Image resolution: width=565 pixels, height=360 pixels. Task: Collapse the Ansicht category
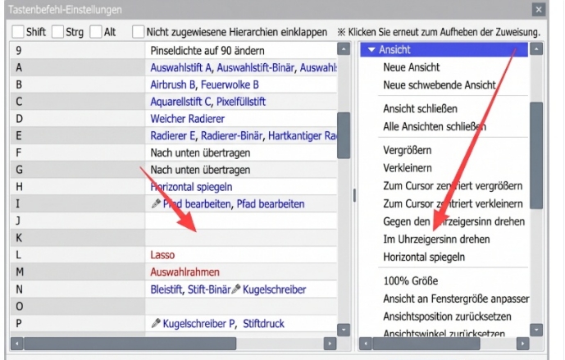point(371,50)
